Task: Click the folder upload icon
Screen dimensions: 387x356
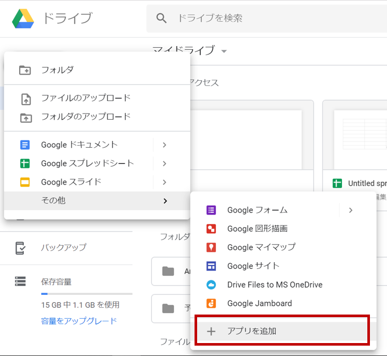Action: tap(26, 118)
